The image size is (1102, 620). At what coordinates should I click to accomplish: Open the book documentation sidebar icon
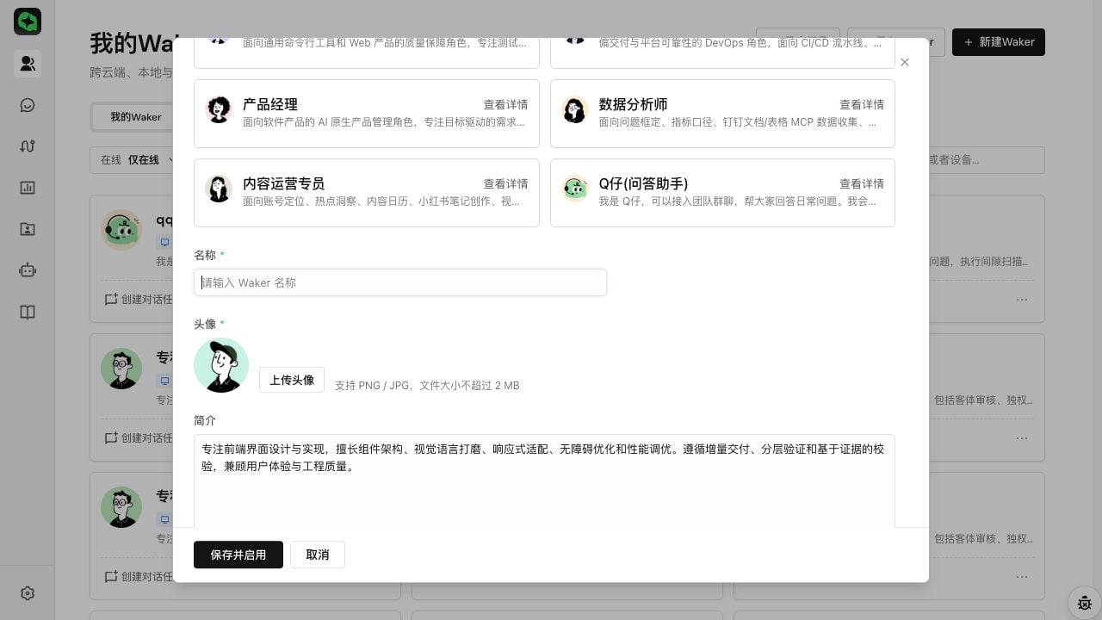[28, 312]
